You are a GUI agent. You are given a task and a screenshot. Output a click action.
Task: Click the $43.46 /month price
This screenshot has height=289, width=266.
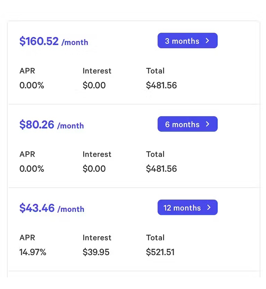tap(51, 208)
